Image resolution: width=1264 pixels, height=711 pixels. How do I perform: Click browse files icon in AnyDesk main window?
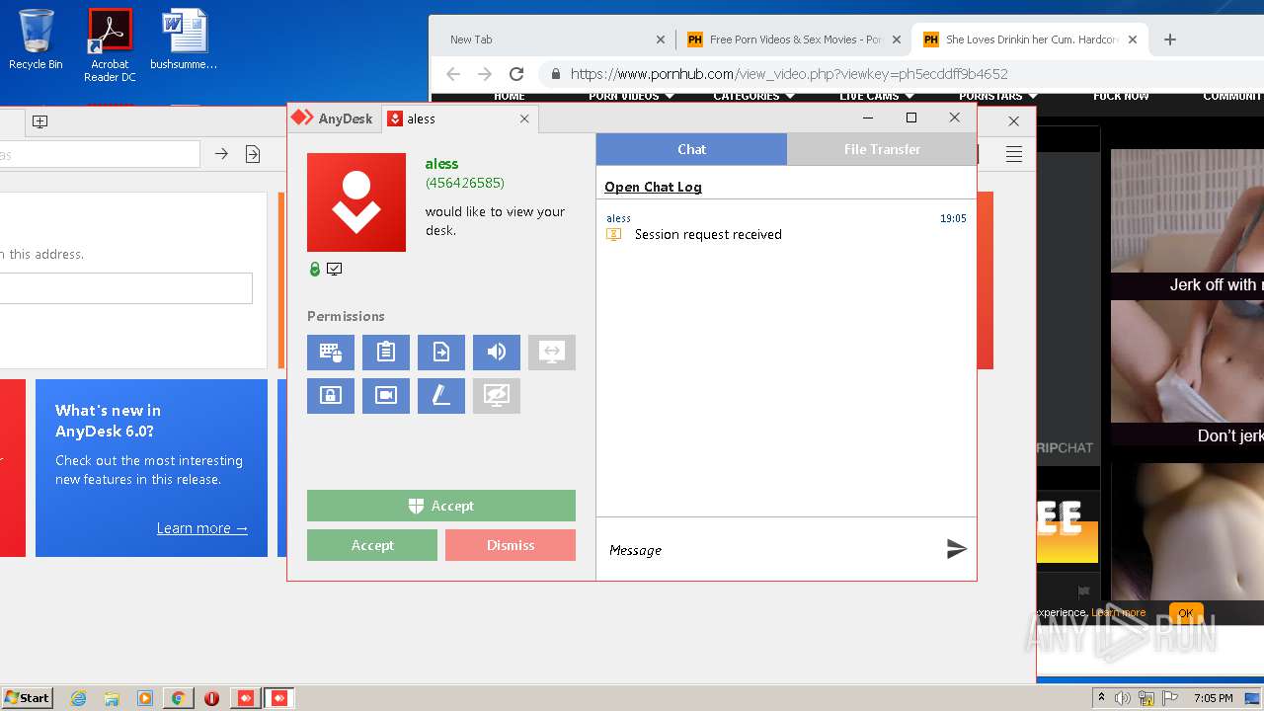coord(253,154)
